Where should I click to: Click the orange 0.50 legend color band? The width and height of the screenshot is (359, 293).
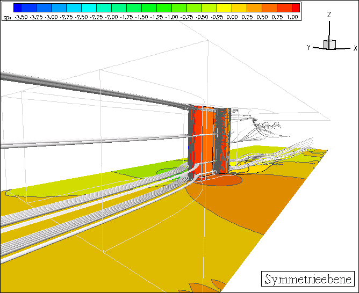click(254, 8)
